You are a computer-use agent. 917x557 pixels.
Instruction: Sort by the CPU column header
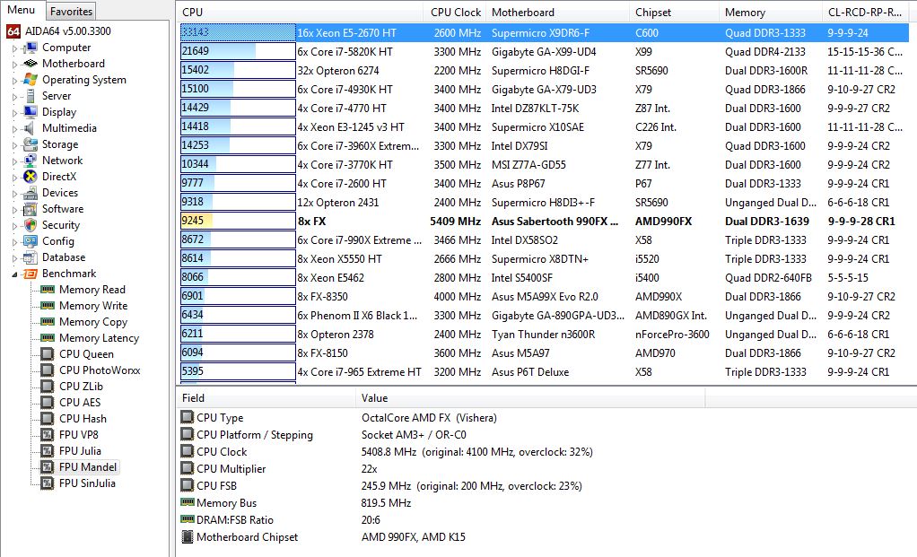coord(300,13)
